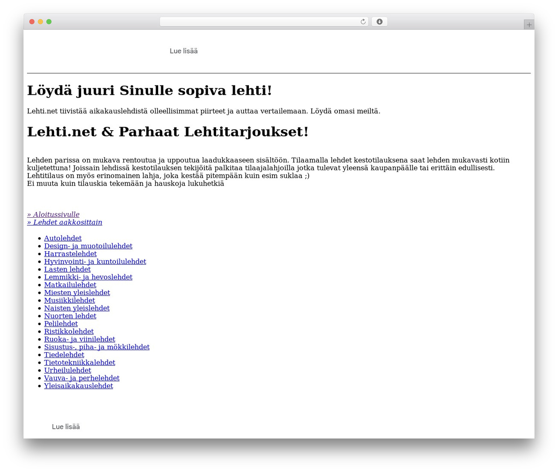This screenshot has height=472, width=558.
Task: Open Lehdet aakkosittain link
Action: pos(65,222)
